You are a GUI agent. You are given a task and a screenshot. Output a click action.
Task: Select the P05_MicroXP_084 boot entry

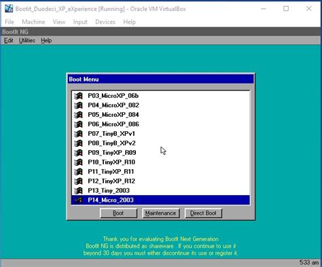click(x=161, y=115)
